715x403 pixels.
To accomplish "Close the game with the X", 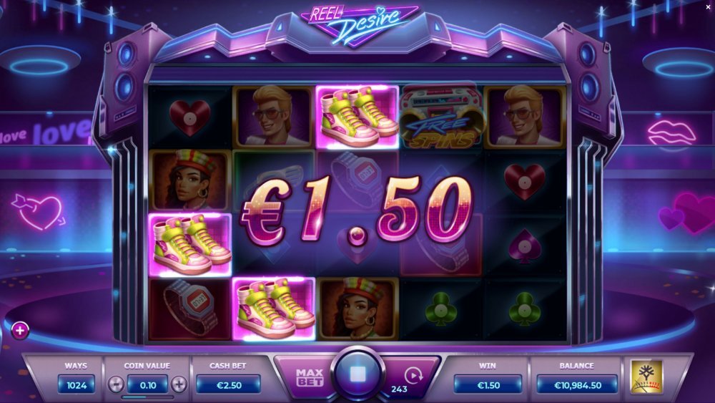I will 708,7.
